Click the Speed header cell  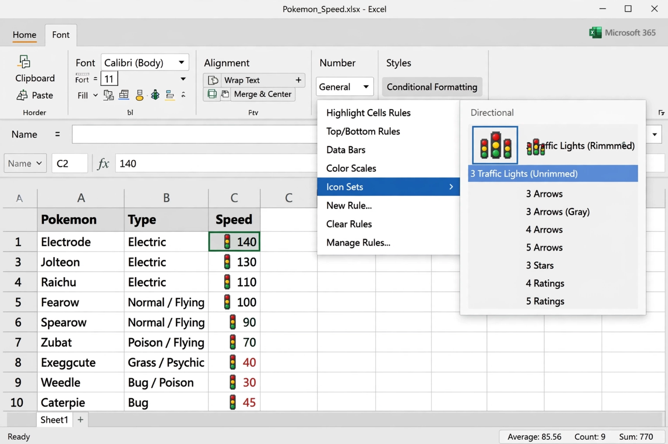234,219
